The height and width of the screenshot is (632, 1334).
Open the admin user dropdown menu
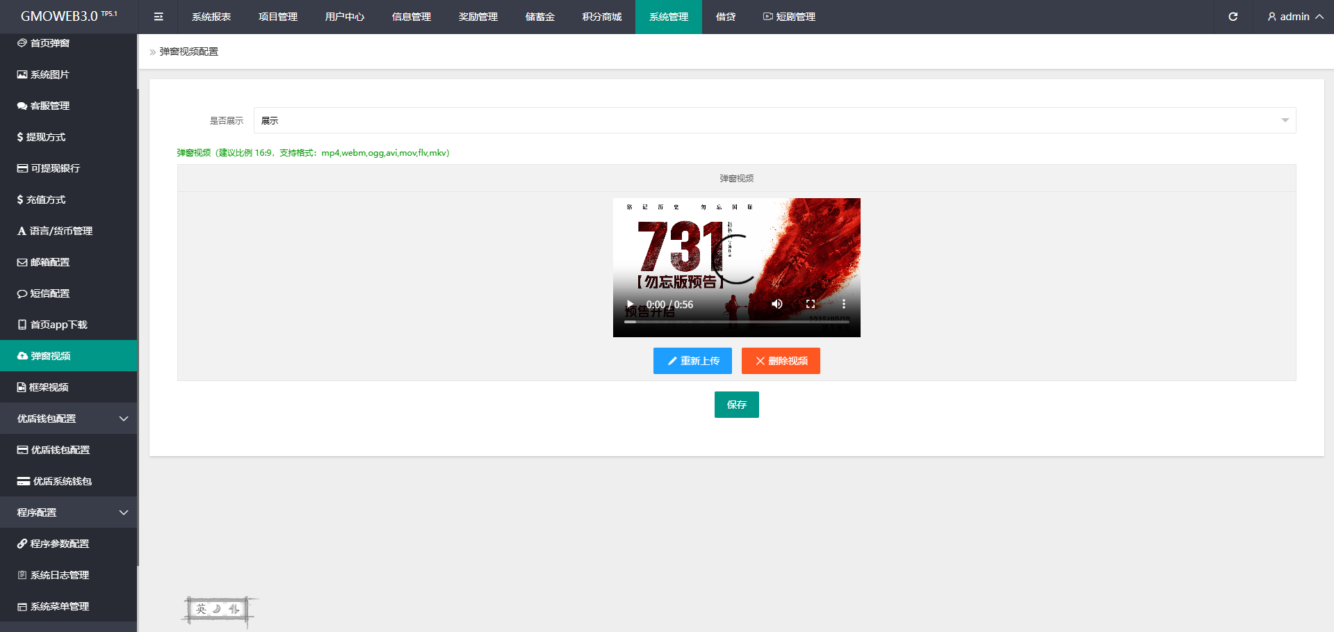pos(1294,17)
